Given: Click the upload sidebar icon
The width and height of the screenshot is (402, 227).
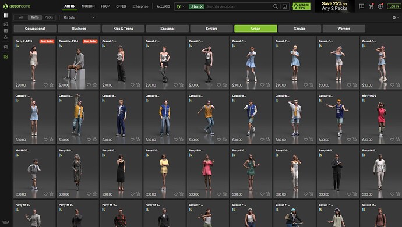Looking at the screenshot, I should point(6,37).
